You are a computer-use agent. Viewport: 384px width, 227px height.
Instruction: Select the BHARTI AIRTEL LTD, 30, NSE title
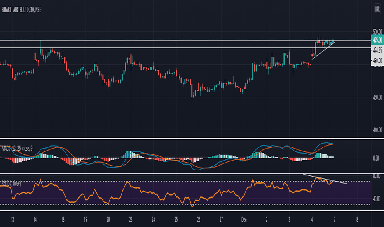click(x=21, y=10)
